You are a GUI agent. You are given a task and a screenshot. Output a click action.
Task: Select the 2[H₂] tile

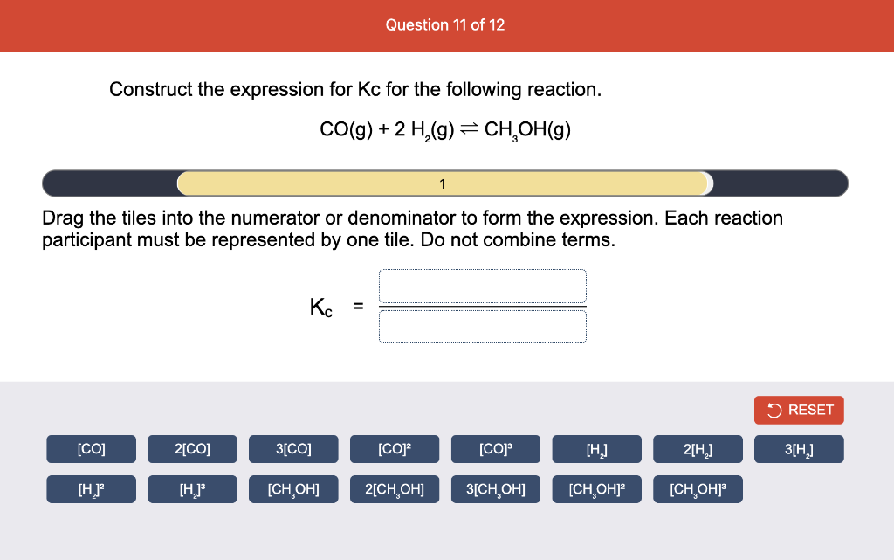698,448
